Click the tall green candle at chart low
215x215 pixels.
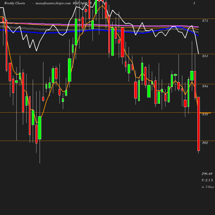40,128
